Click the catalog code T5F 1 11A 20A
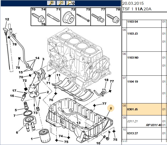Viewport: 167px width, 145px height. pyautogui.click(x=137, y=9)
